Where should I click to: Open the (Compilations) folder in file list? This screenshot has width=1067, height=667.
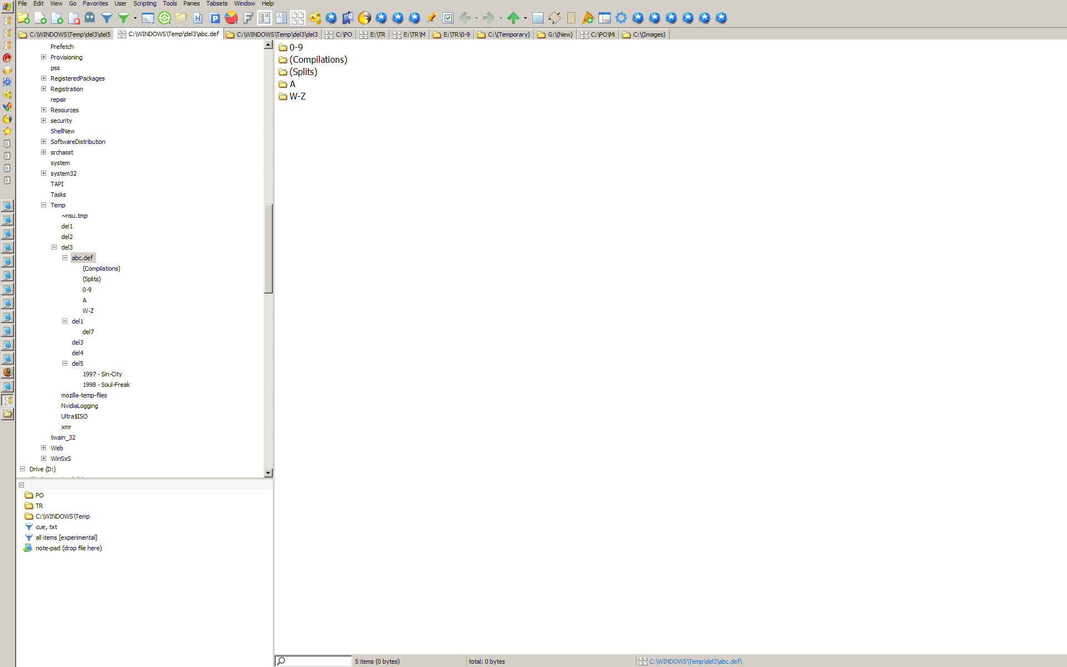(318, 59)
